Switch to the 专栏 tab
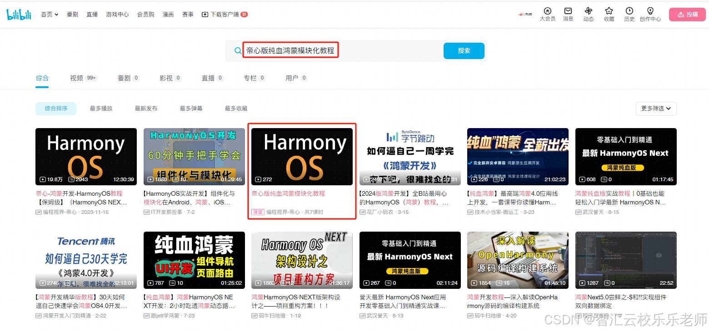Image resolution: width=709 pixels, height=332 pixels. (x=255, y=78)
